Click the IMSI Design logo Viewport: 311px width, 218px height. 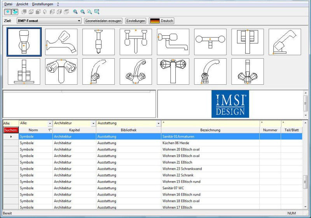pos(230,104)
